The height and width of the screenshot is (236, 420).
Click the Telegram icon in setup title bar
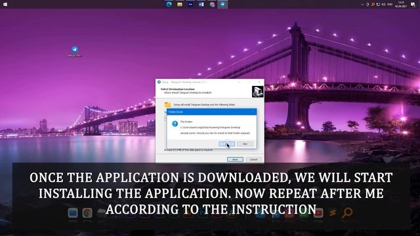[x=159, y=82]
